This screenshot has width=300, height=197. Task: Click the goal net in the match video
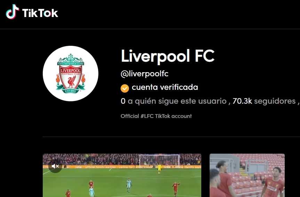(160, 160)
